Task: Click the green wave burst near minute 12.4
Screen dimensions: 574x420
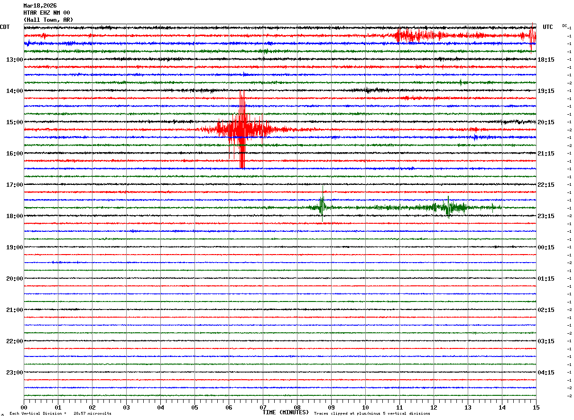Action: 448,207
